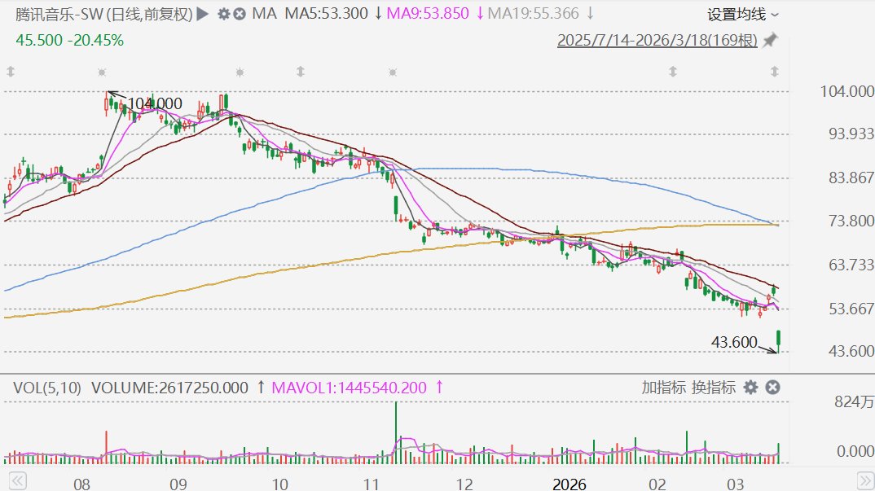Open the 2025/7/14-2026/3/18 date range picker
This screenshot has width=875, height=491.
pyautogui.click(x=657, y=41)
